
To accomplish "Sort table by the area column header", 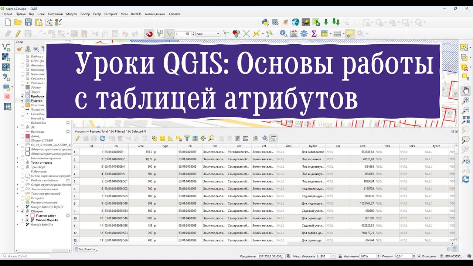I will point(141,146).
